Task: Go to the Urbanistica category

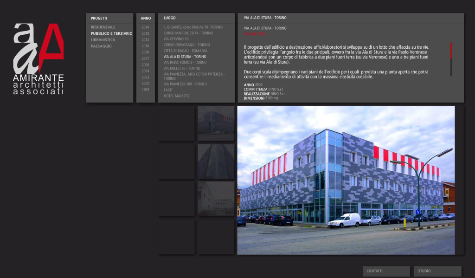Action: tap(103, 40)
